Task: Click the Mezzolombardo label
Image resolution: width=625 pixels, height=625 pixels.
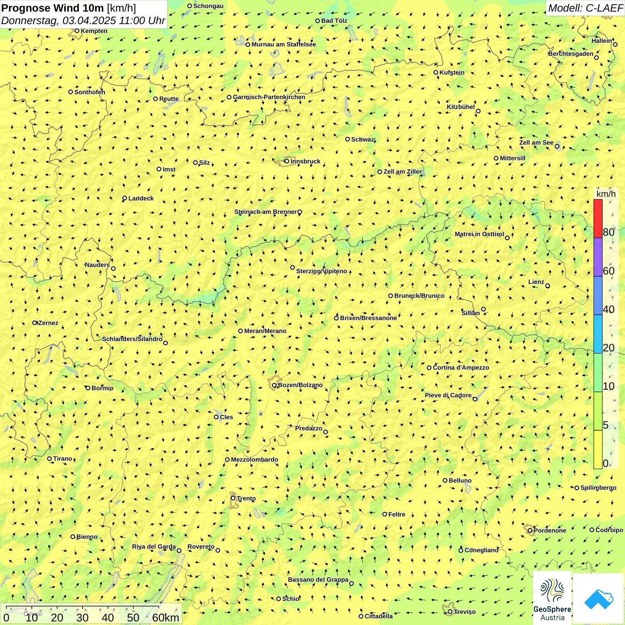Action: pos(254,459)
